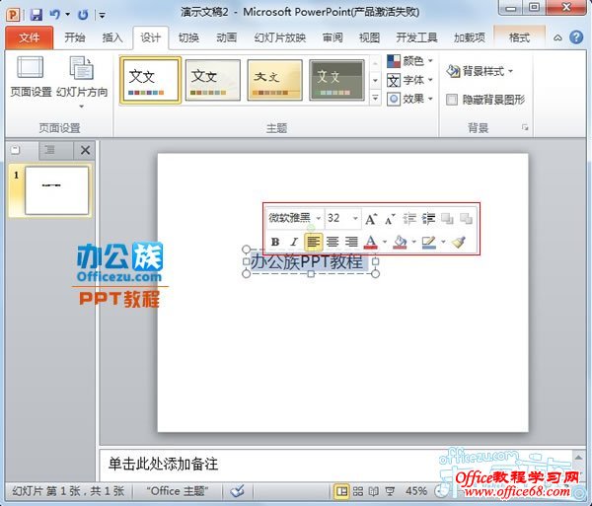This screenshot has height=506, width=592.
Task: Click 幻灯片方向 slide orientation button
Action: click(x=82, y=77)
